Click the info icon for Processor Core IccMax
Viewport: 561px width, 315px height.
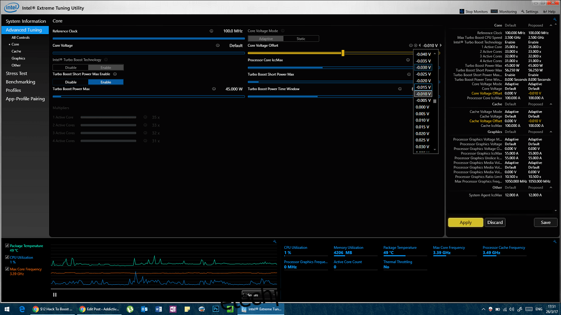[408, 60]
